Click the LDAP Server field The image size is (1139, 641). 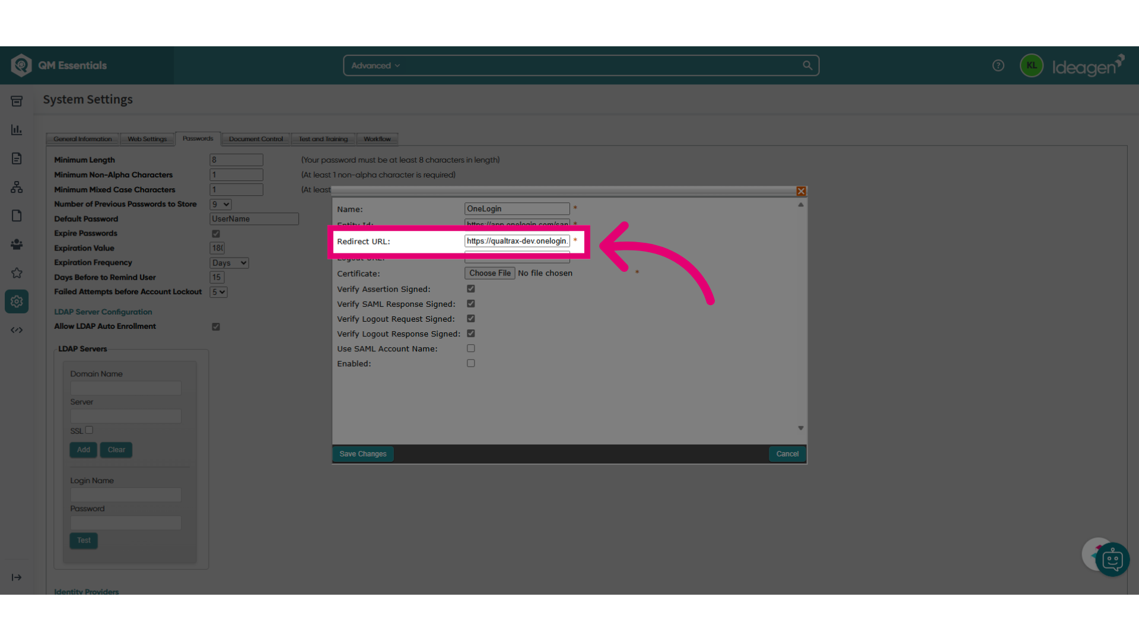126,416
